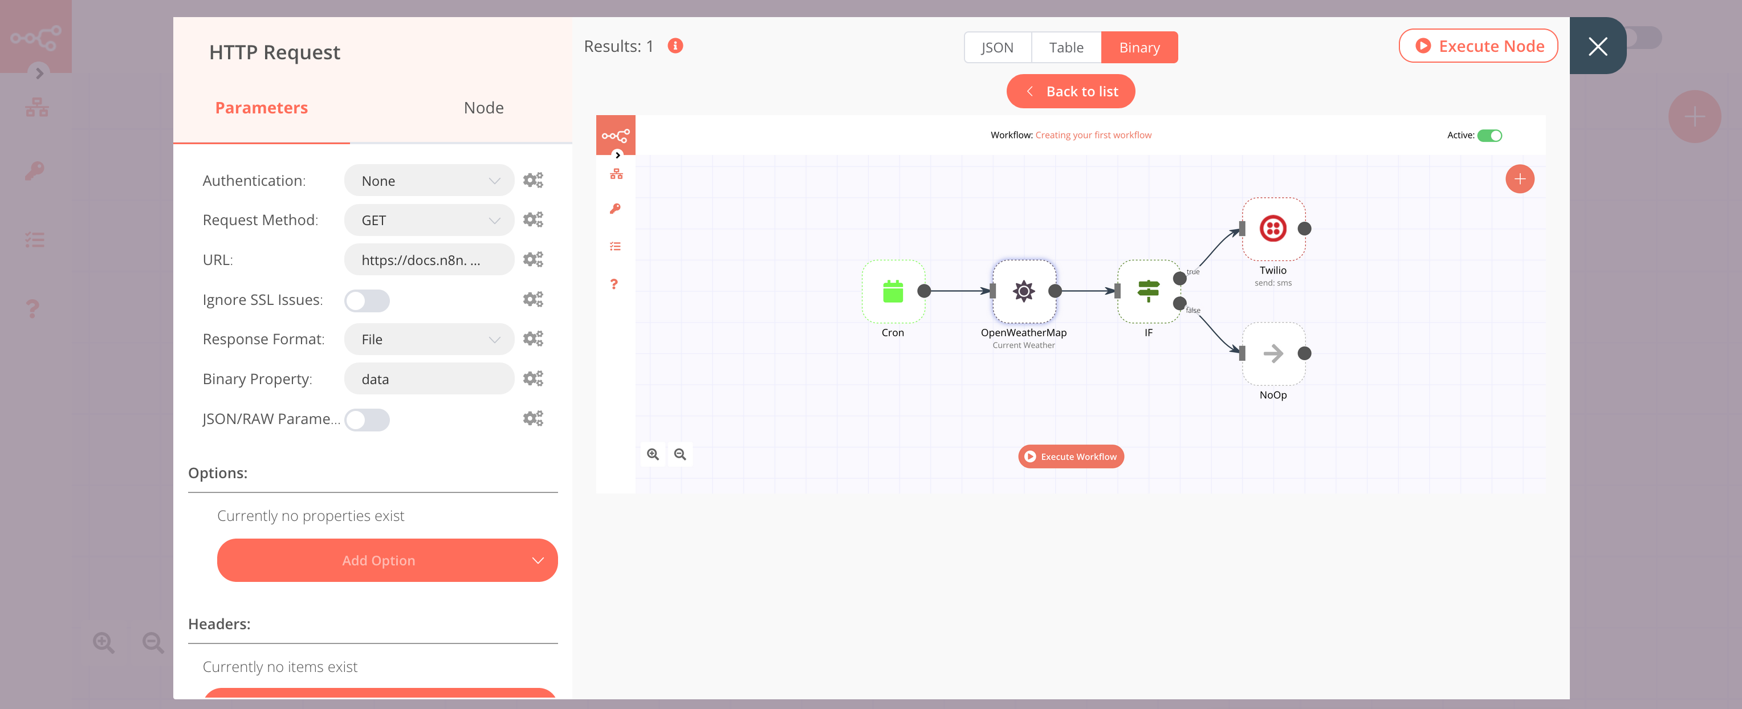Image resolution: width=1742 pixels, height=709 pixels.
Task: Open the Executions list icon
Action: (616, 245)
